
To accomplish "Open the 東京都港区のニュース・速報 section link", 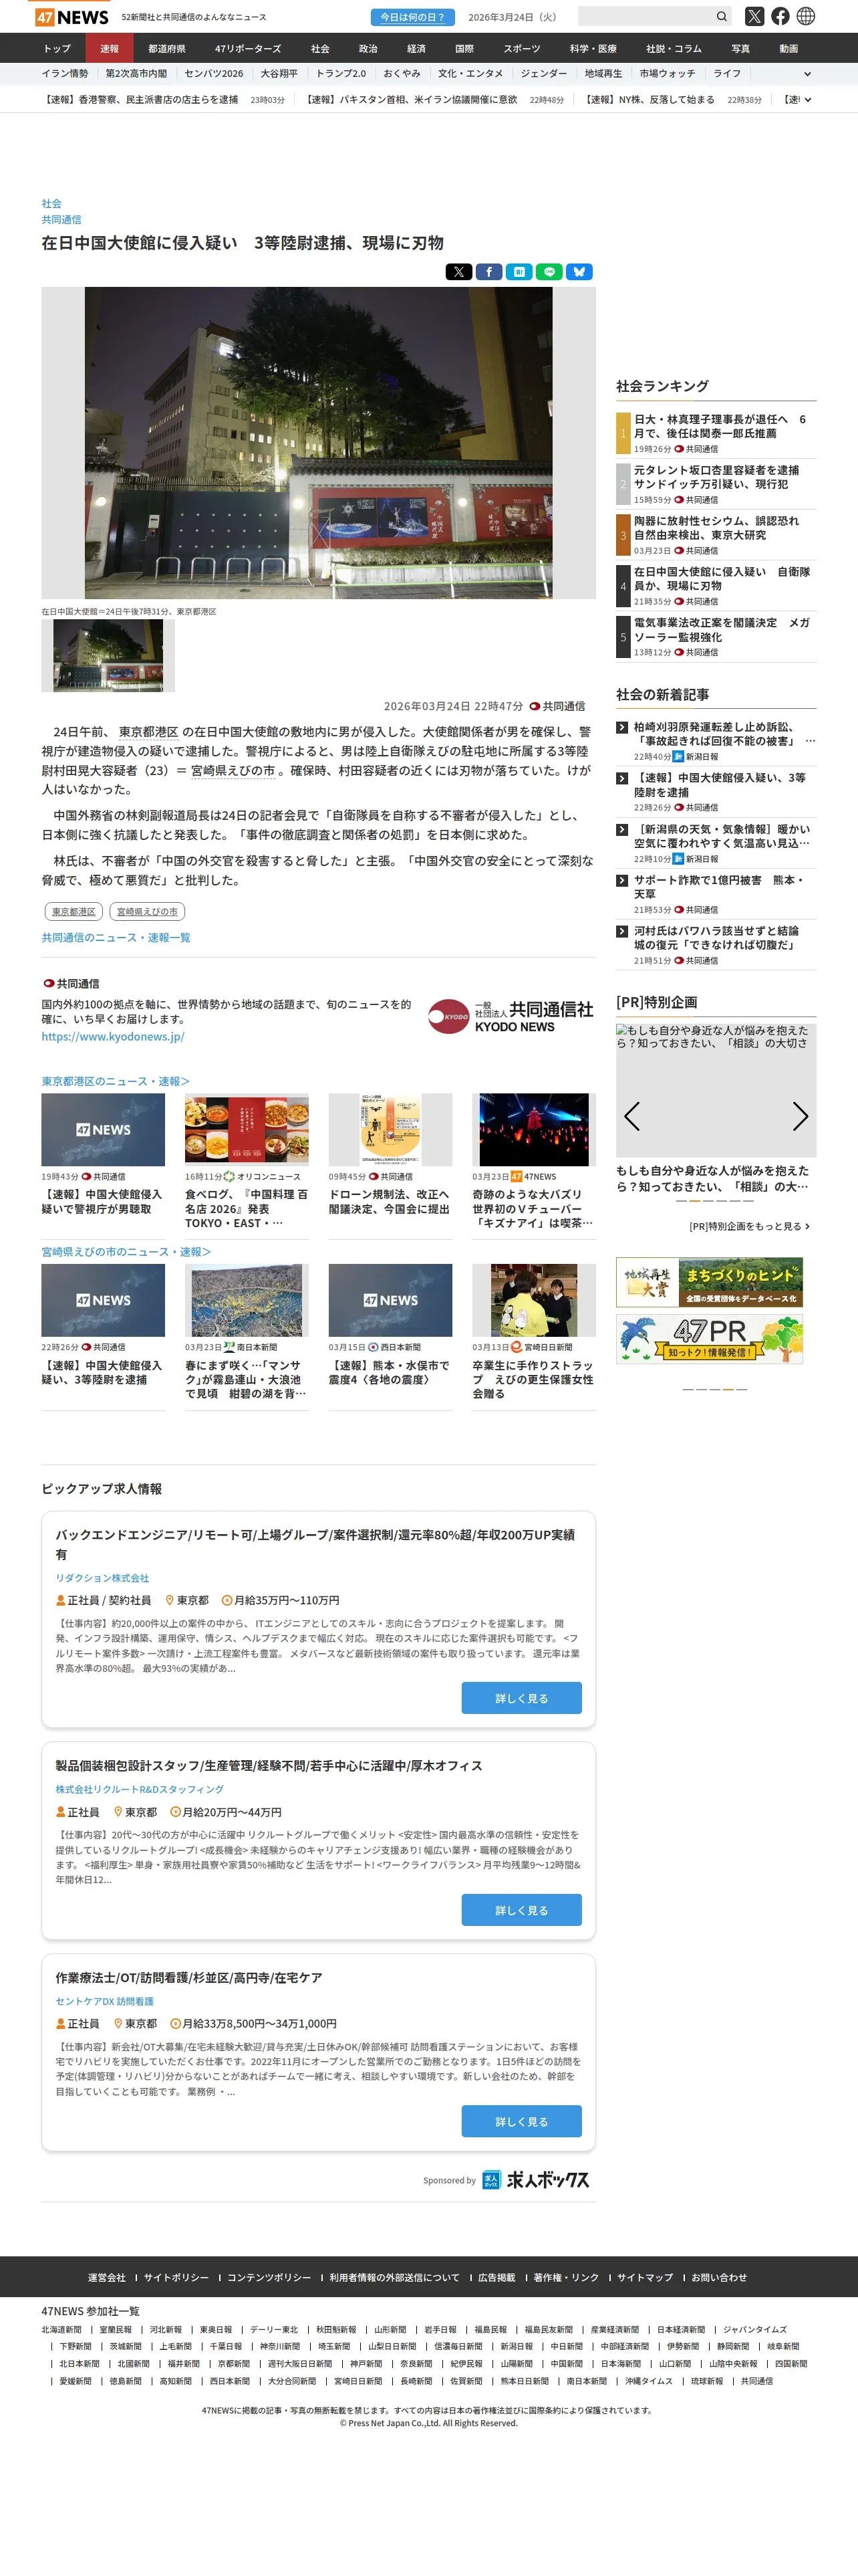I will 115,1081.
